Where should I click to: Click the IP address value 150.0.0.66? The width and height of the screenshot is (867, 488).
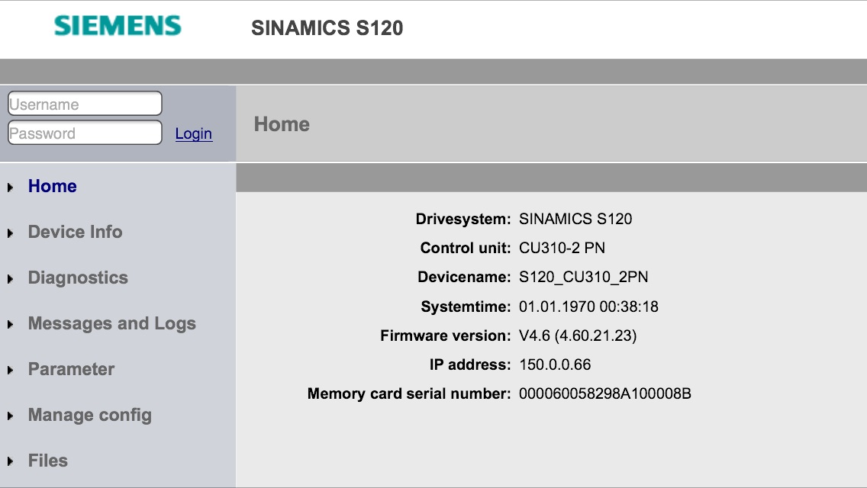[x=555, y=364]
